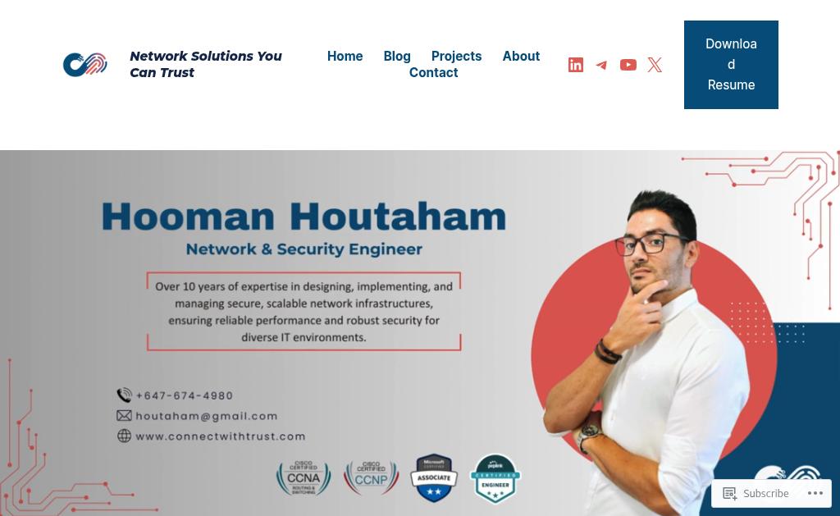Click the houtaham@gmail.com email address
Screen dimensions: 840x516
[206, 416]
